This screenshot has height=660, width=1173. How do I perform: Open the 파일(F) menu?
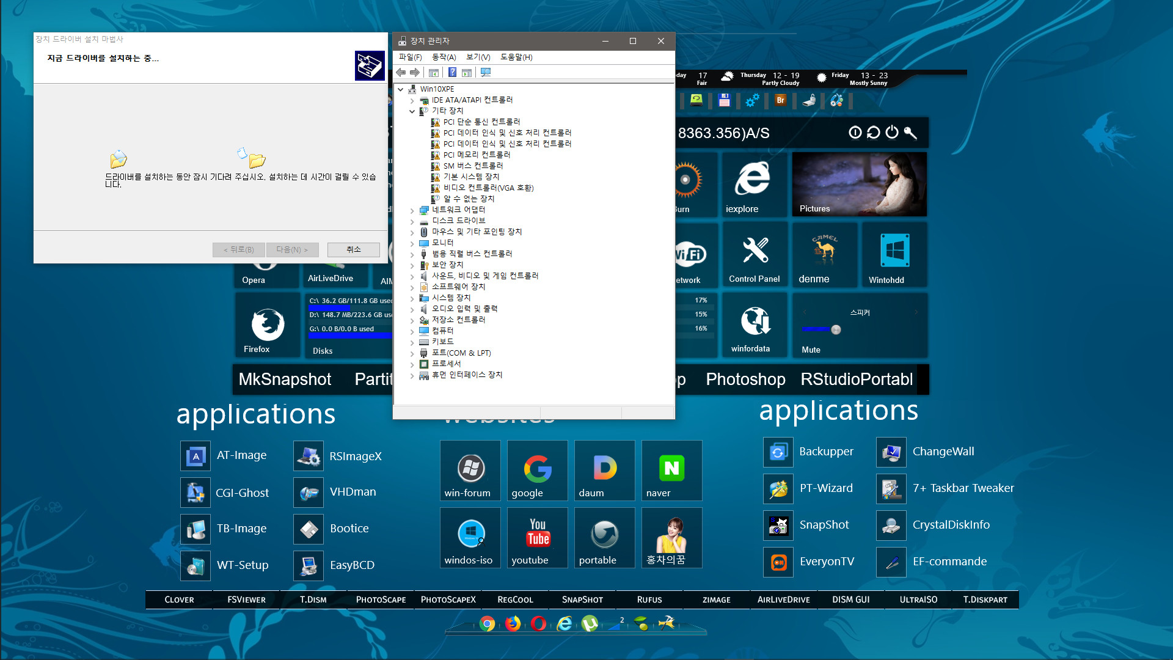pos(410,57)
